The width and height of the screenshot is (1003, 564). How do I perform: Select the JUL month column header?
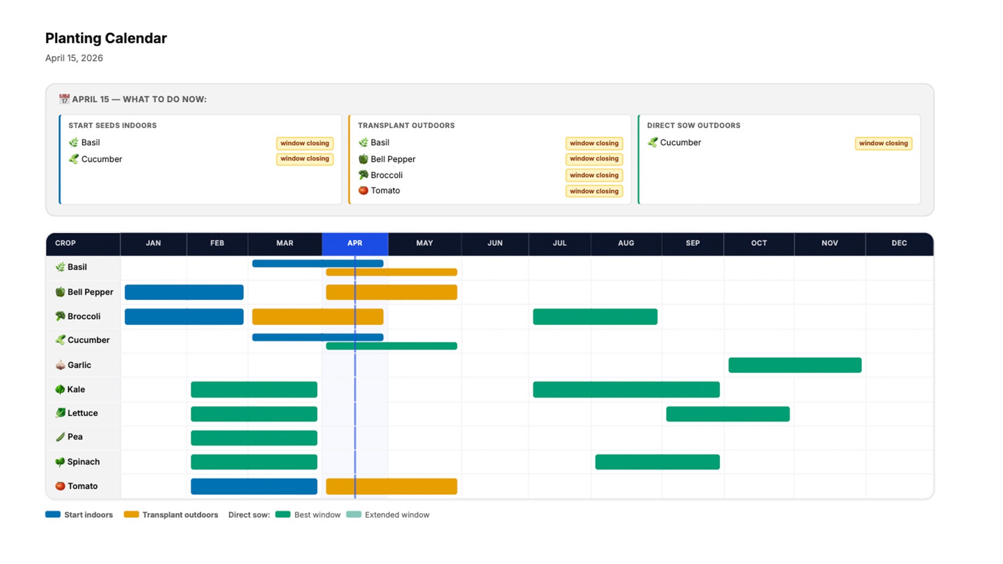point(559,243)
